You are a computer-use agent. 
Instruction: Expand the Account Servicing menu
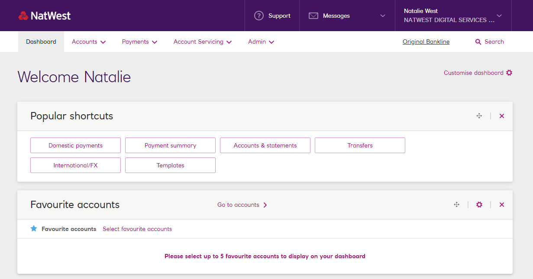(202, 42)
